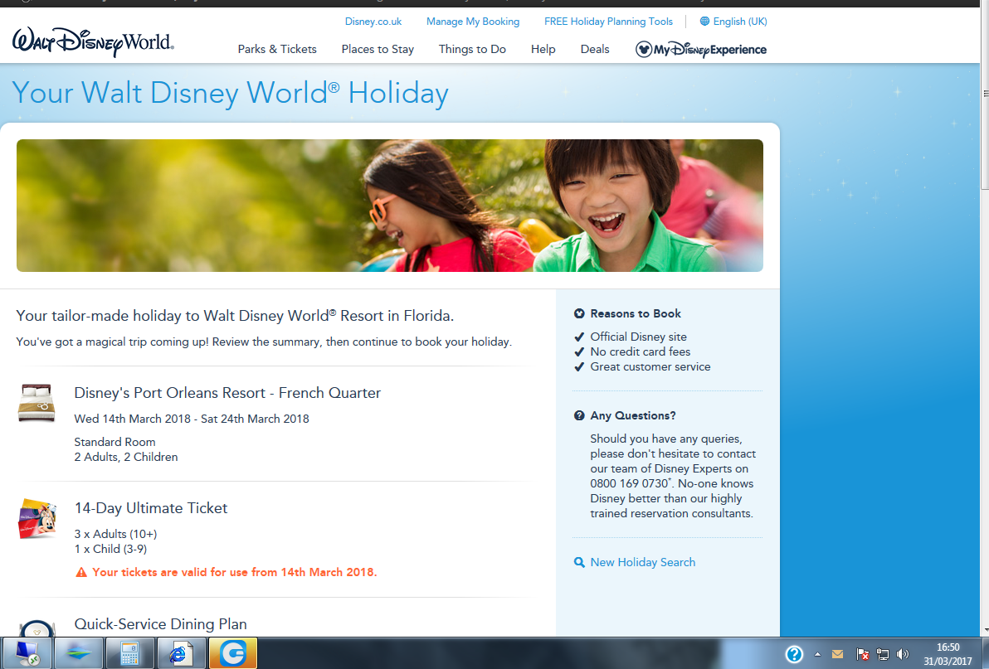Click Disney's Port Orleans Resort - French Quarter heading
Viewport: 989px width, 669px height.
click(x=227, y=393)
